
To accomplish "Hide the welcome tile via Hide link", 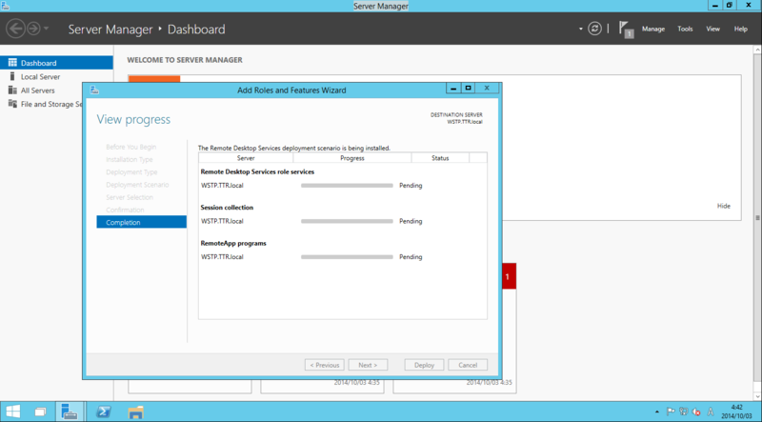I will coord(724,206).
